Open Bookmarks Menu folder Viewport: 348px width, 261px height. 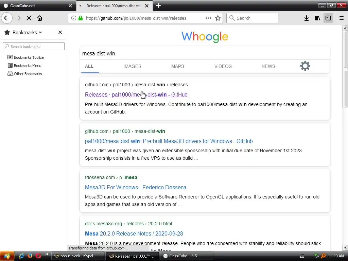pos(24,66)
